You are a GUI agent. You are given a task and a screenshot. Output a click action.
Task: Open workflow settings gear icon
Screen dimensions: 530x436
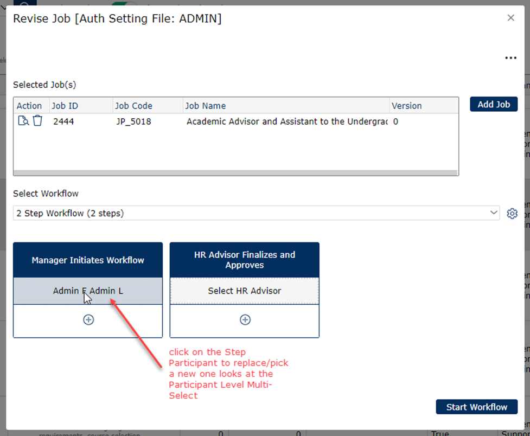512,213
